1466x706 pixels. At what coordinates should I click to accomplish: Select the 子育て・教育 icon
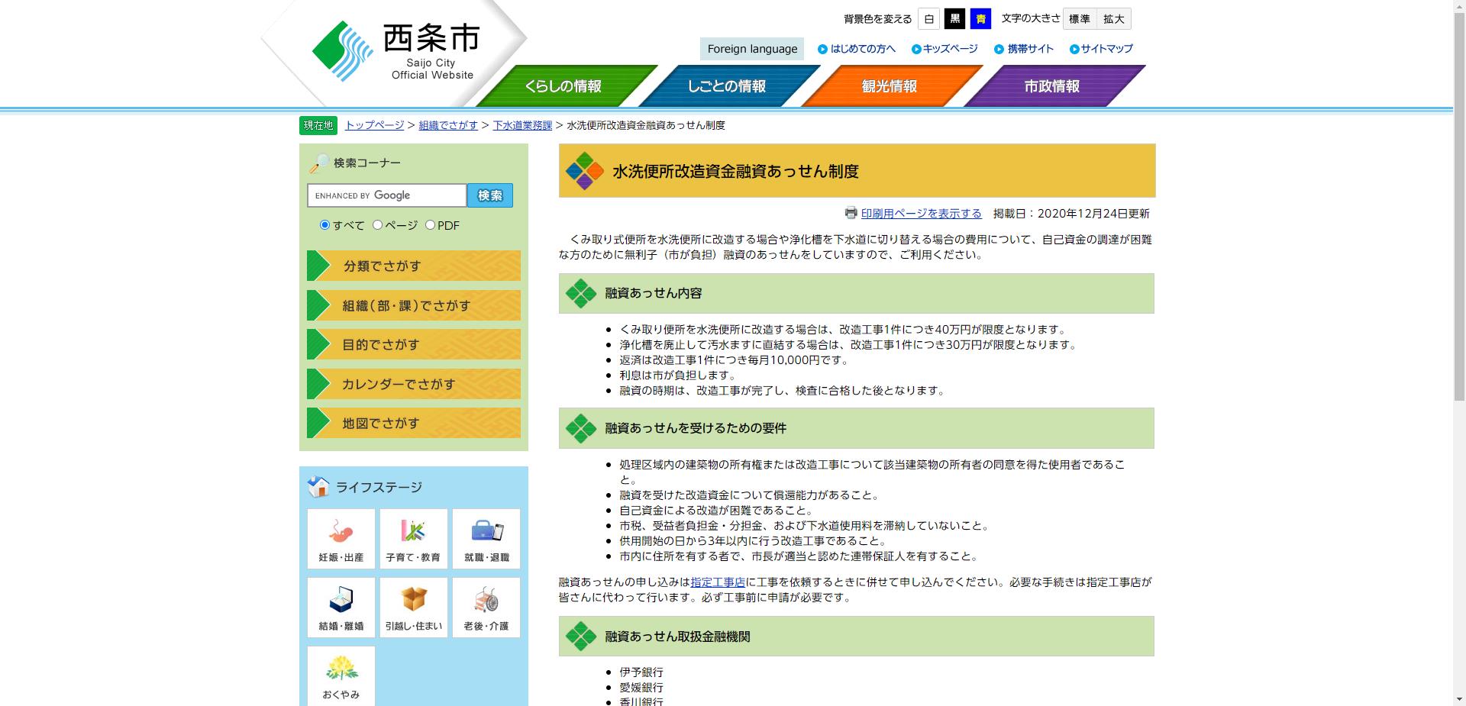point(413,538)
